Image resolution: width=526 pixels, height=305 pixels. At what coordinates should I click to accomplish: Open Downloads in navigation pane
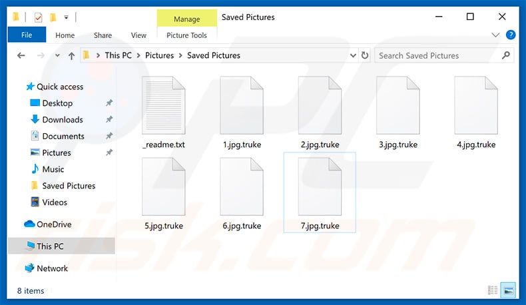click(57, 119)
